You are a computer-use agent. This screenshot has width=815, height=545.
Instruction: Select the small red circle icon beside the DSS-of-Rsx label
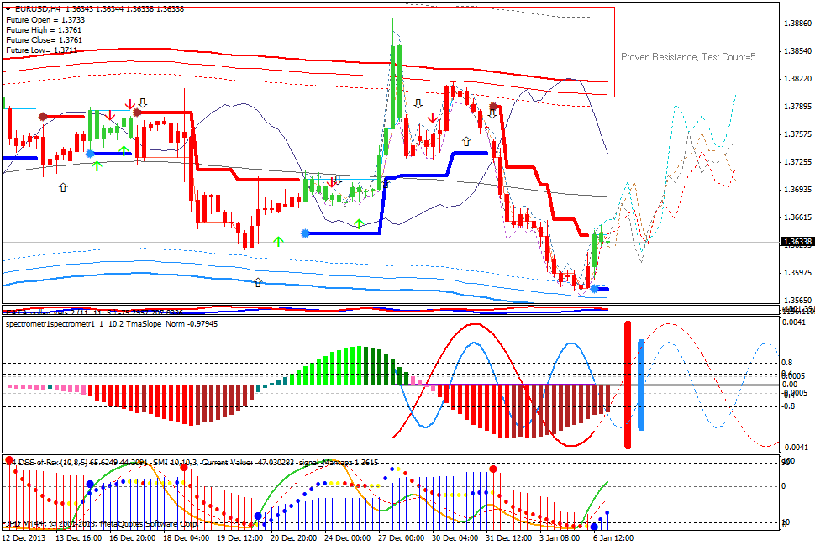coord(8,461)
